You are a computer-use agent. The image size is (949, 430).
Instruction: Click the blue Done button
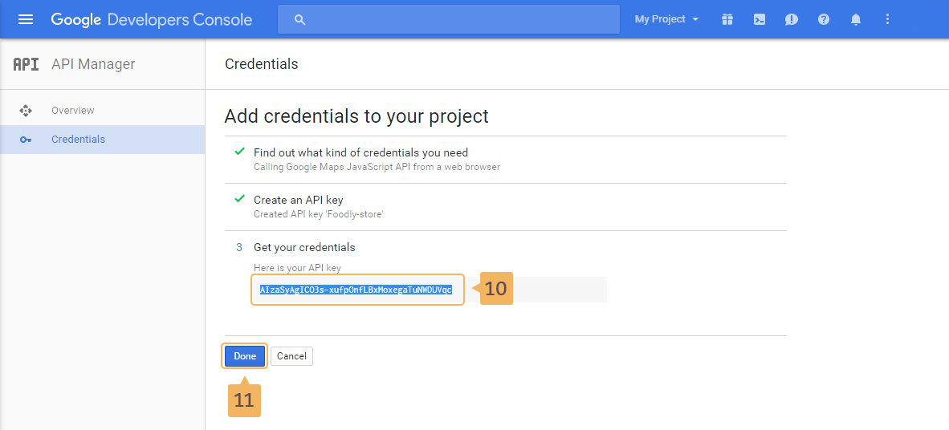point(245,356)
